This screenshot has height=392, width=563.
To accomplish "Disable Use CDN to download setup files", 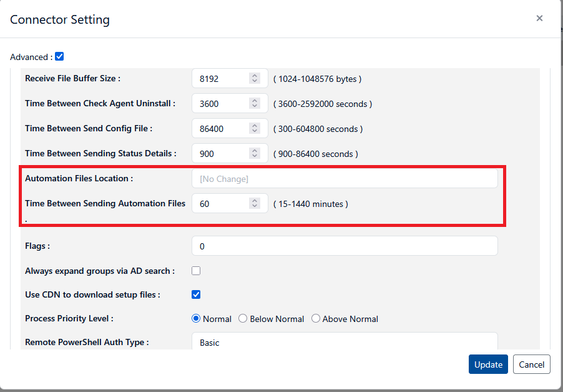I will click(196, 294).
